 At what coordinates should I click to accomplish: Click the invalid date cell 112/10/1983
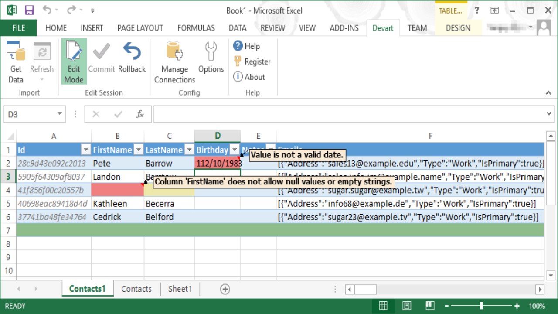[218, 163]
